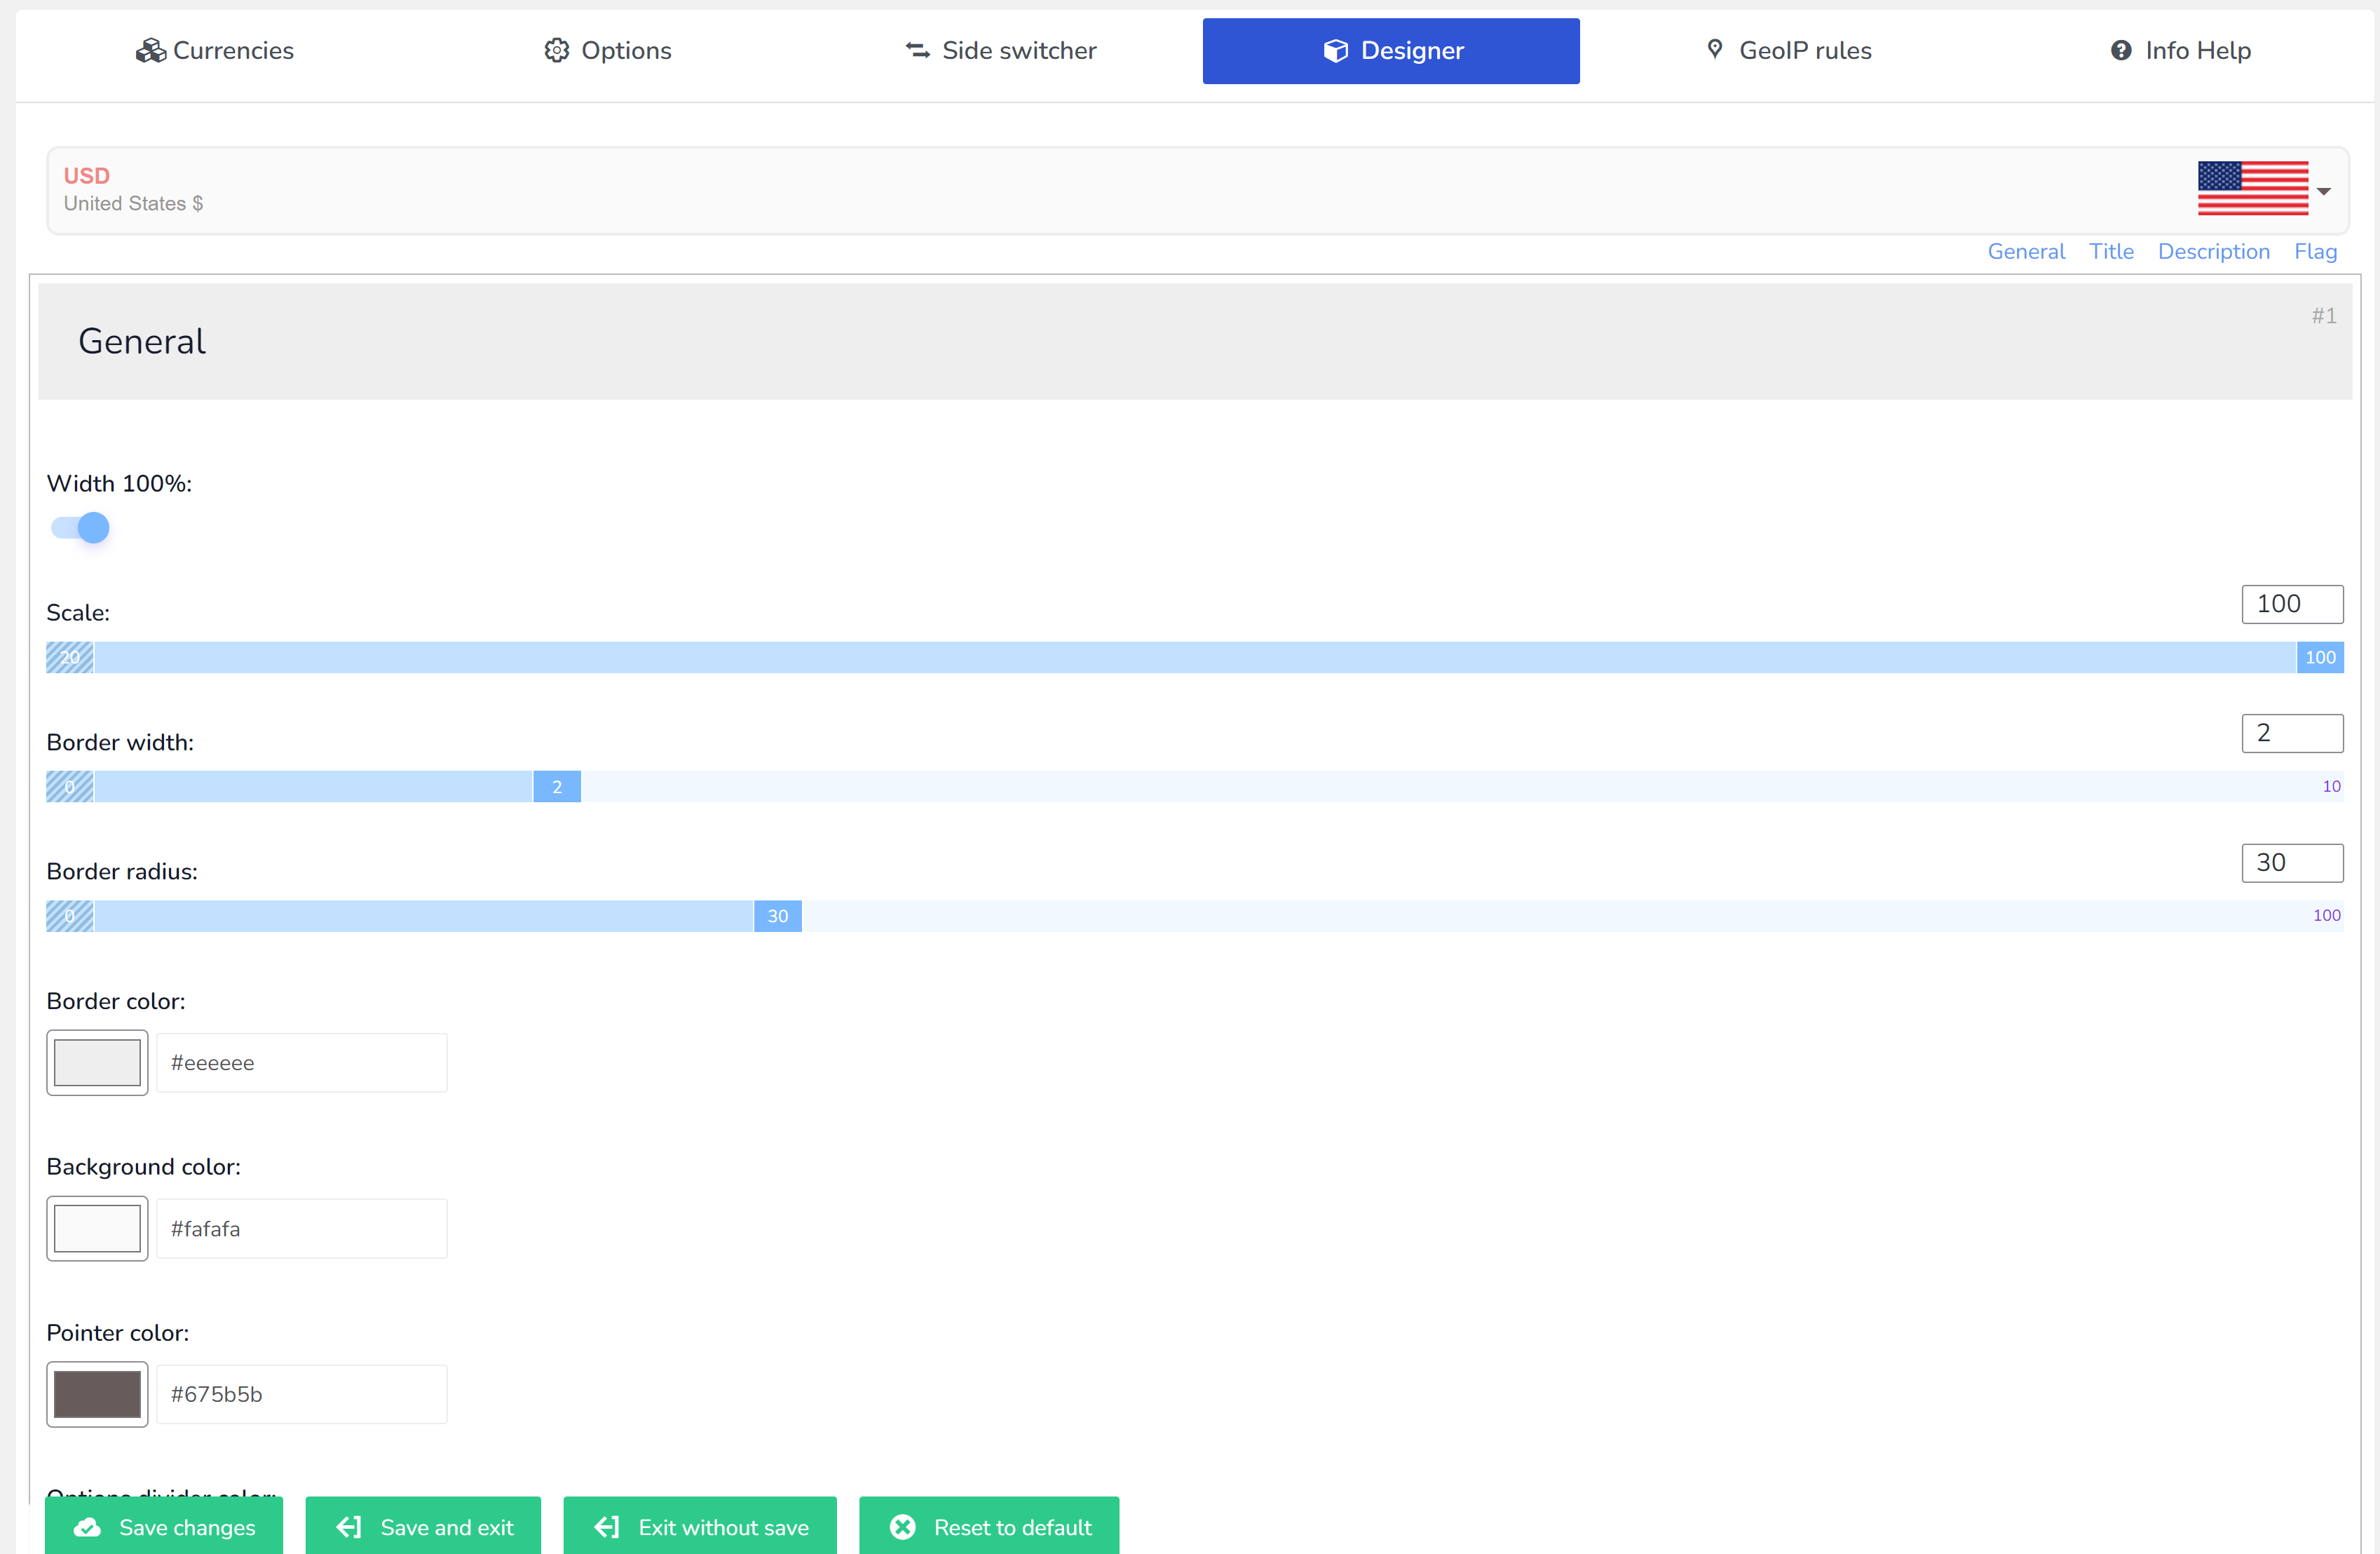Click the Info Help question mark icon

click(2120, 50)
